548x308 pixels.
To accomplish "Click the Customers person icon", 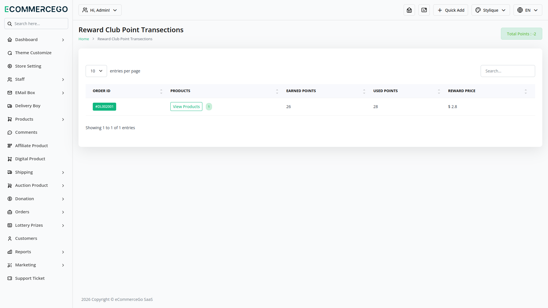I will [10, 239].
